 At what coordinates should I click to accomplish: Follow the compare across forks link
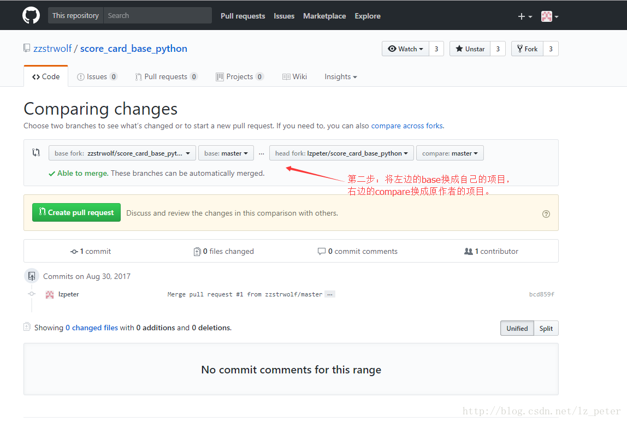(407, 126)
